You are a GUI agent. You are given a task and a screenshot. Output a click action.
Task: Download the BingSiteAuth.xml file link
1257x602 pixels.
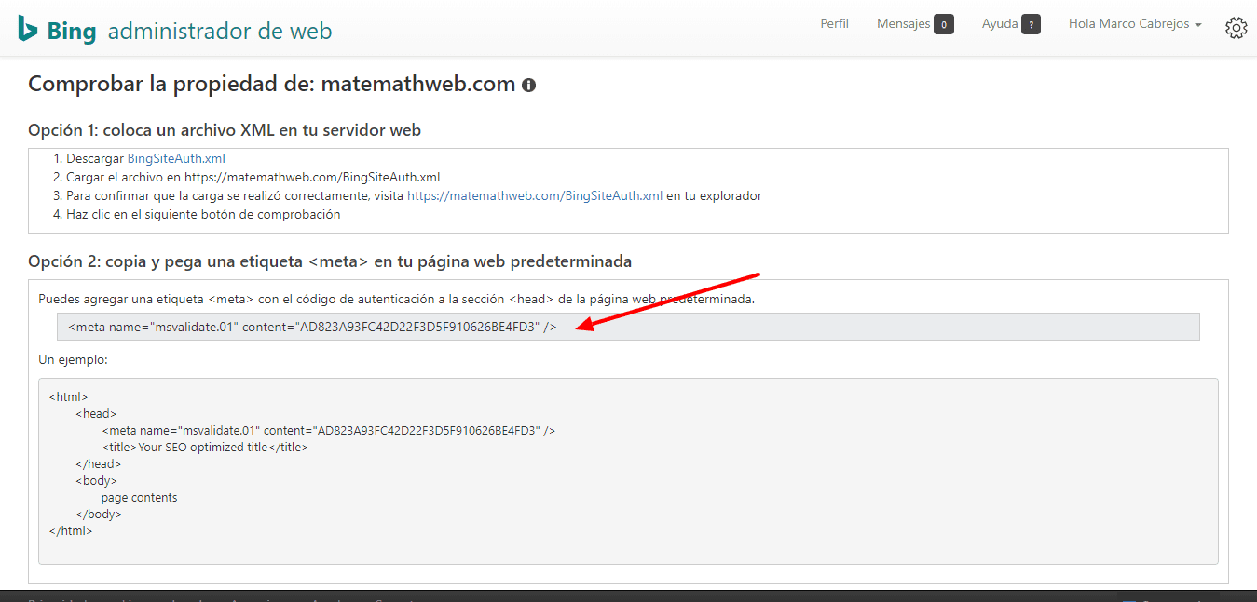pyautogui.click(x=176, y=158)
